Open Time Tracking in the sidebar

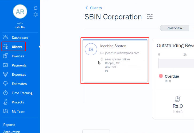pos(22,93)
